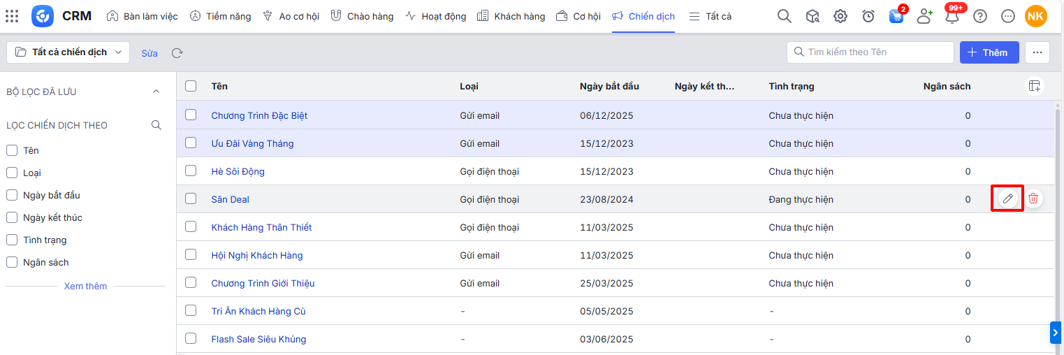Screen dimensions: 1064x355
Task: Open the Tất cả chiến dịch dropdown
Action: click(x=68, y=52)
